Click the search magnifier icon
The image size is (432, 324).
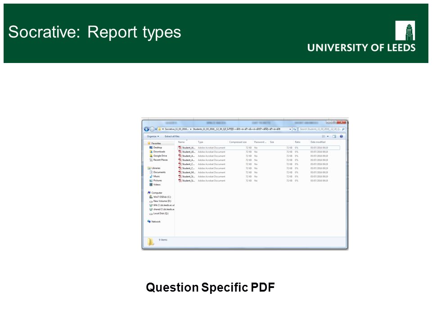[x=343, y=129]
